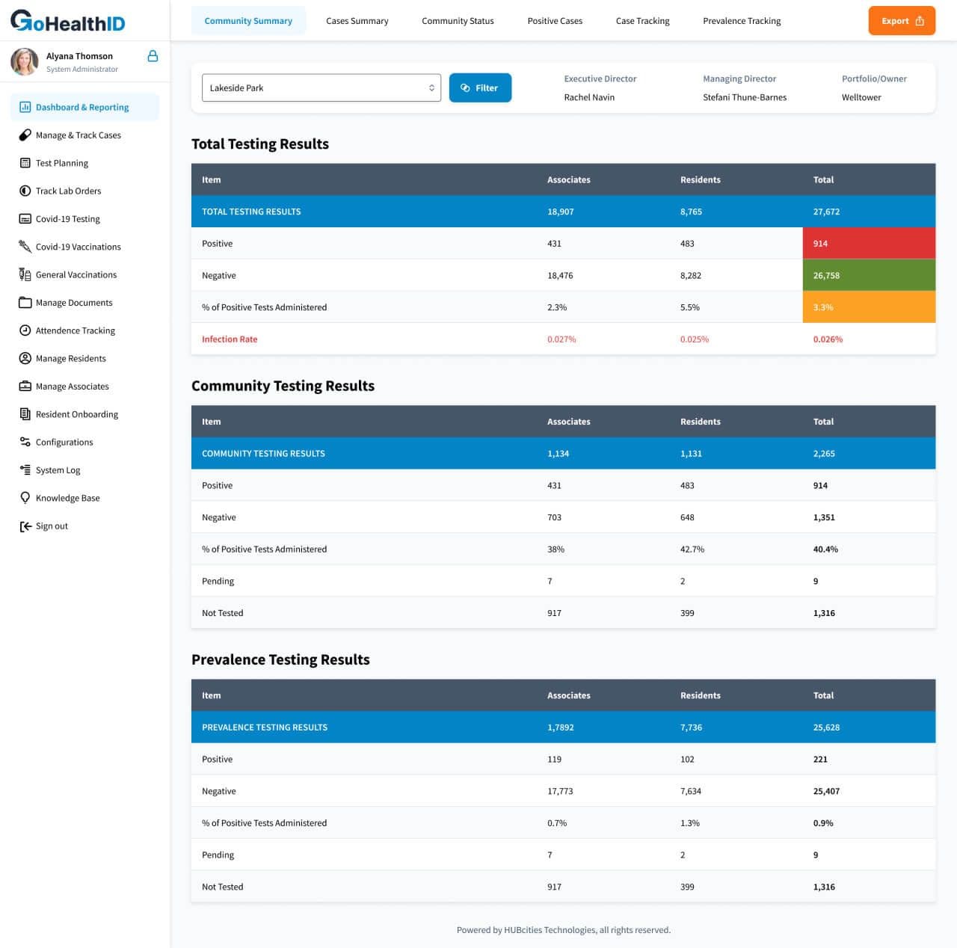This screenshot has width=957, height=948.
Task: Click the orange 3.3% total cell
Action: tap(869, 307)
